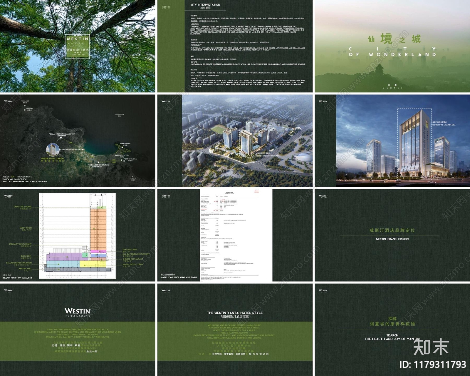Click the EXECUTIVE LOUNGE floor label
470x376 pixels.
click(x=23, y=207)
